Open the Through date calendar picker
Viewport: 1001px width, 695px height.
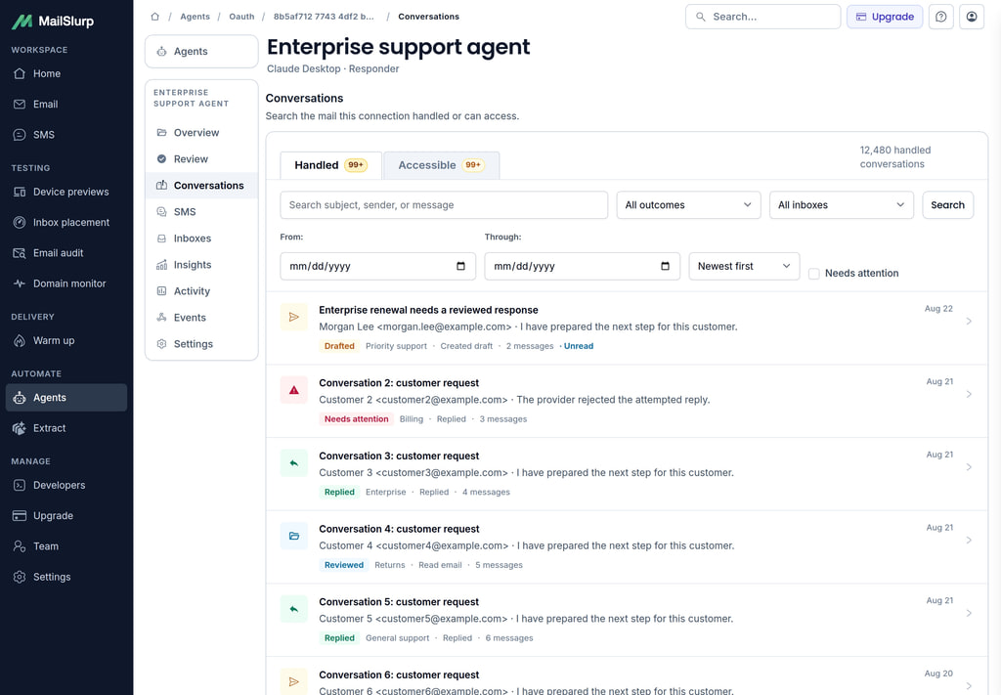click(x=665, y=266)
